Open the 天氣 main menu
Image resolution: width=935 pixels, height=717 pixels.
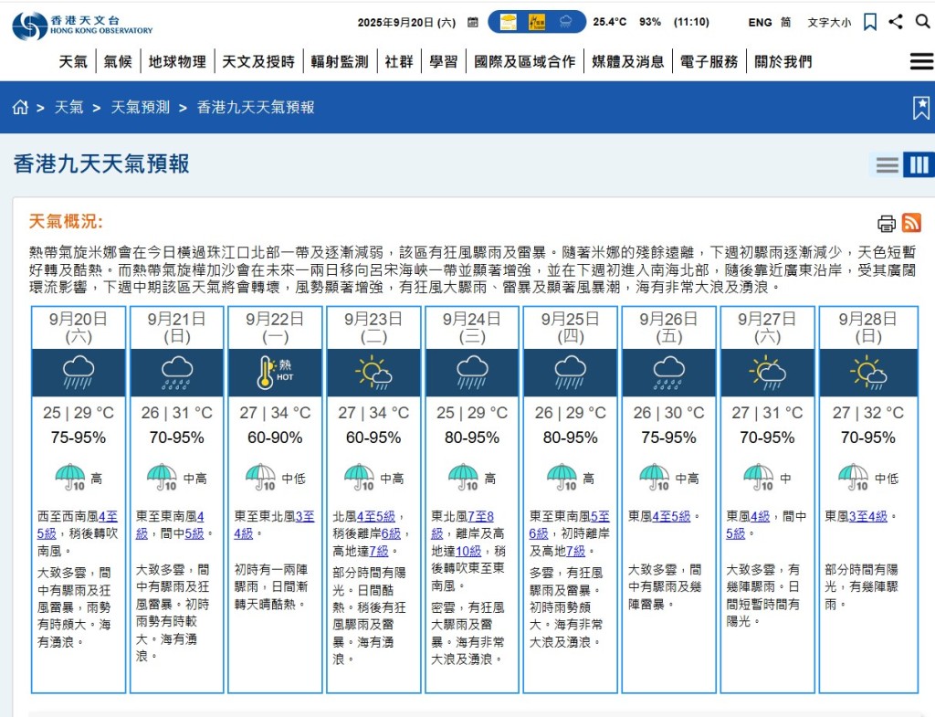[73, 61]
